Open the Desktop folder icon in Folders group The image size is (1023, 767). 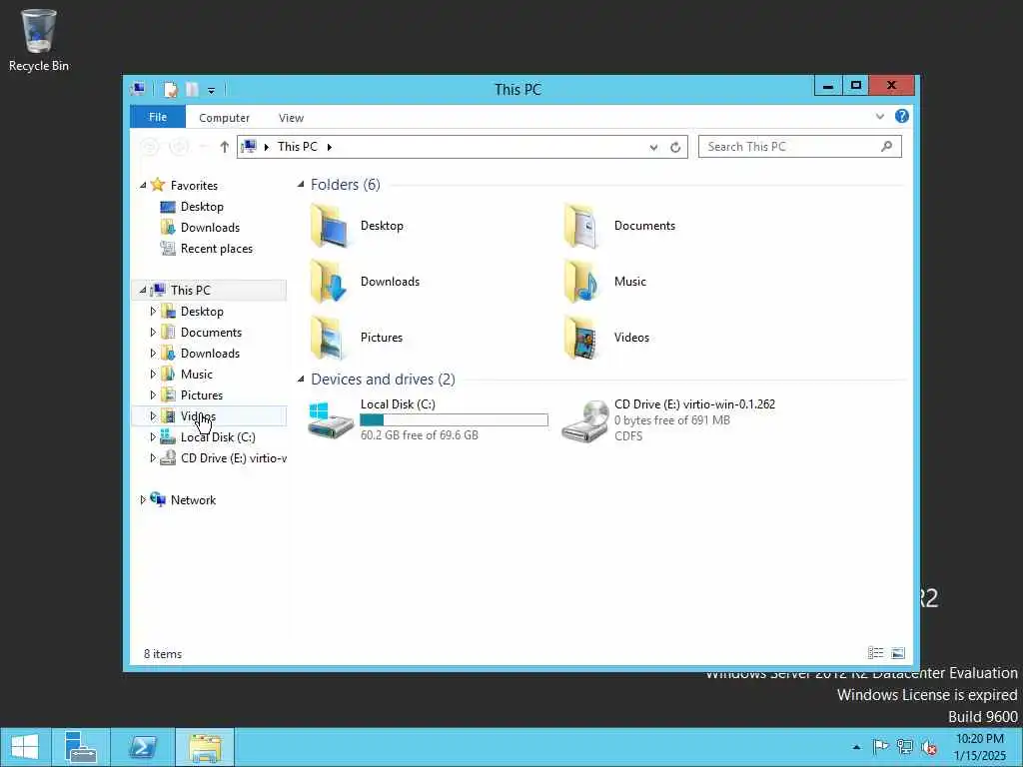point(330,226)
